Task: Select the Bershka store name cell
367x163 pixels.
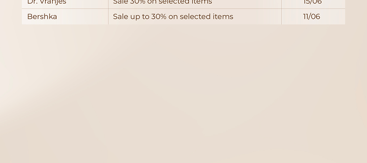Action: click(x=65, y=16)
